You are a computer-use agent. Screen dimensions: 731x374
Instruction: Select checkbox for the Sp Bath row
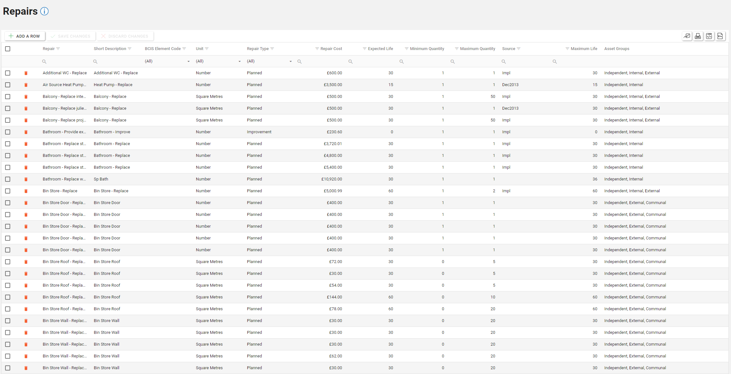[x=8, y=179]
